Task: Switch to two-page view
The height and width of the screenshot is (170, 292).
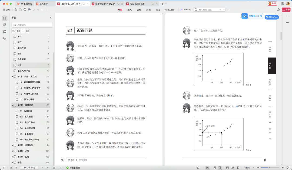Action: [x=220, y=168]
